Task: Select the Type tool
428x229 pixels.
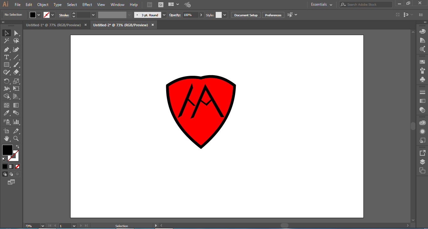Action: (x=6, y=57)
